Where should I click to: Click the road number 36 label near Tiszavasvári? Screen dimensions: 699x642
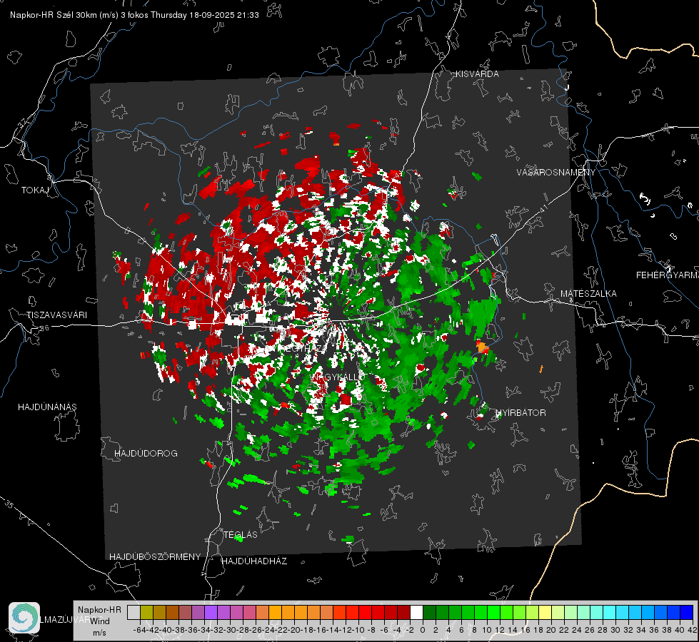pyautogui.click(x=44, y=328)
